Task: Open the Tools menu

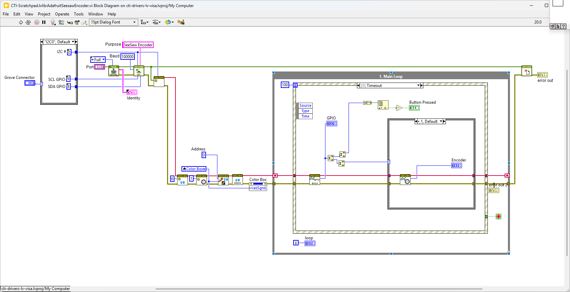Action: 79,14
